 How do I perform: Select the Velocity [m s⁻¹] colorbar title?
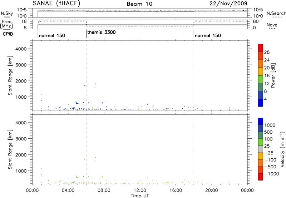tap(282, 149)
